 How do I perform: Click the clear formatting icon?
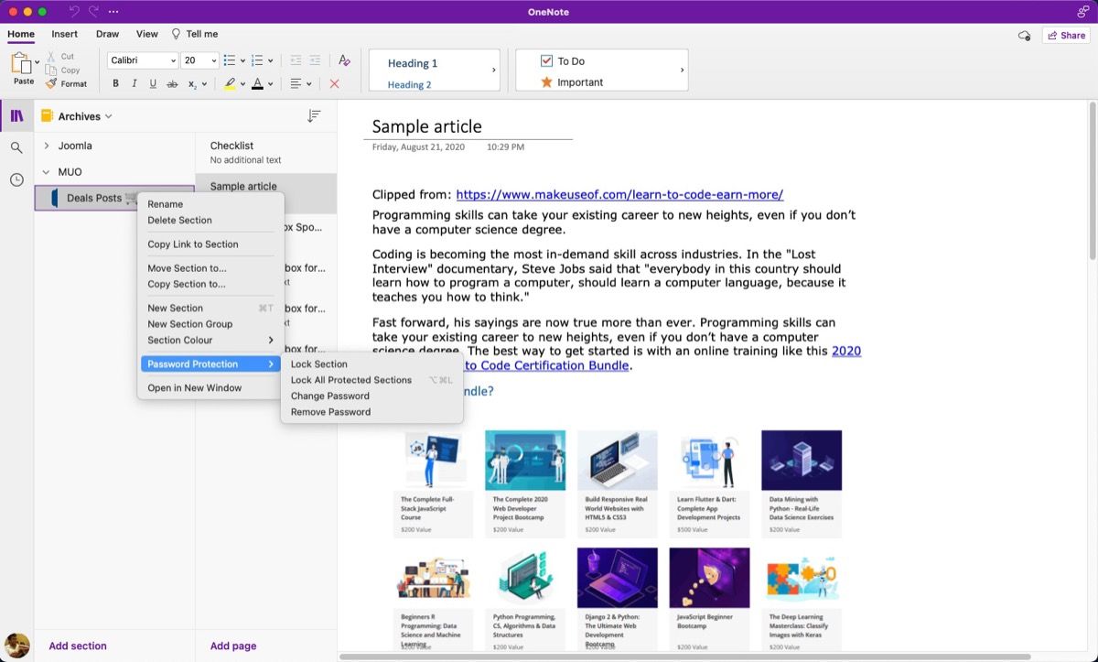(x=344, y=60)
